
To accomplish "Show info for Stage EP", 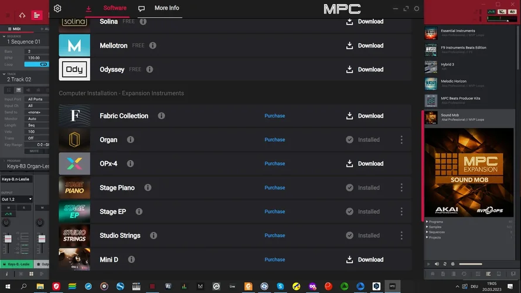I will click(139, 212).
